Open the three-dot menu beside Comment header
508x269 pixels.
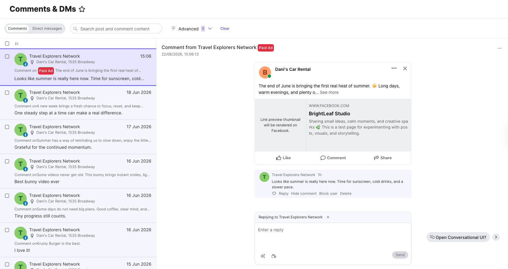tap(499, 48)
